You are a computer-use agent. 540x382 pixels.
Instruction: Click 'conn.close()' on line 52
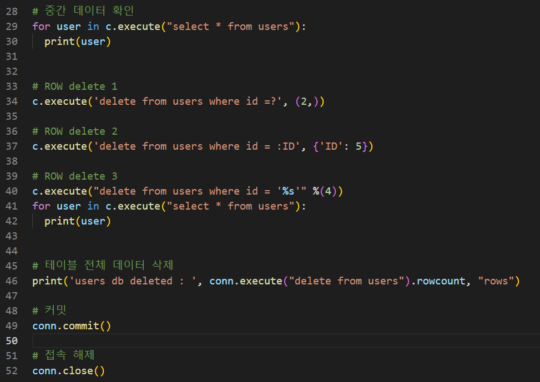click(68, 371)
